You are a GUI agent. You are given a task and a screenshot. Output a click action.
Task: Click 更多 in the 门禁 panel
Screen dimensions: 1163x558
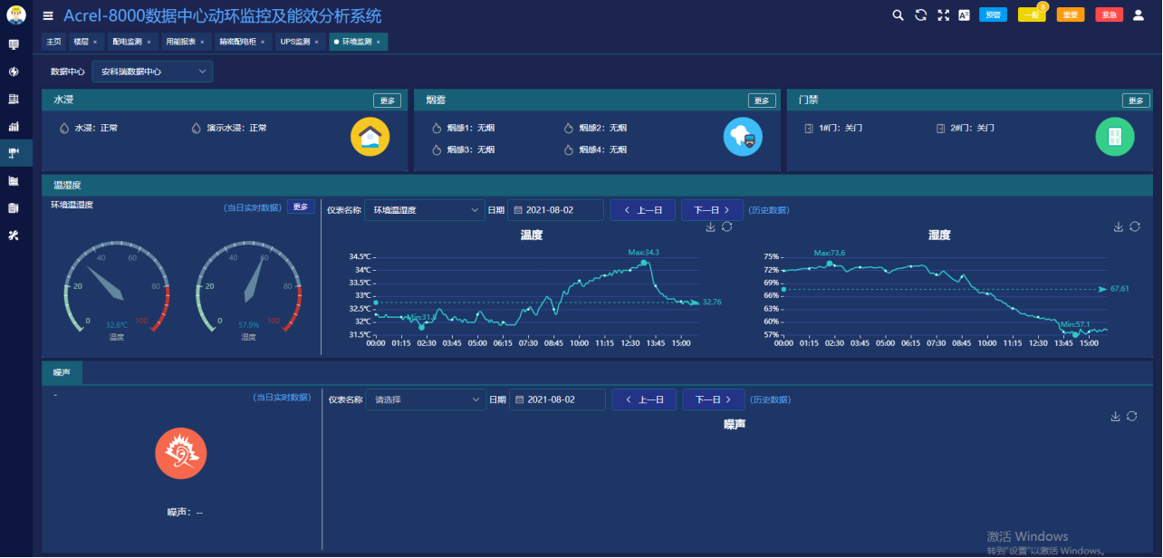pyautogui.click(x=1136, y=101)
